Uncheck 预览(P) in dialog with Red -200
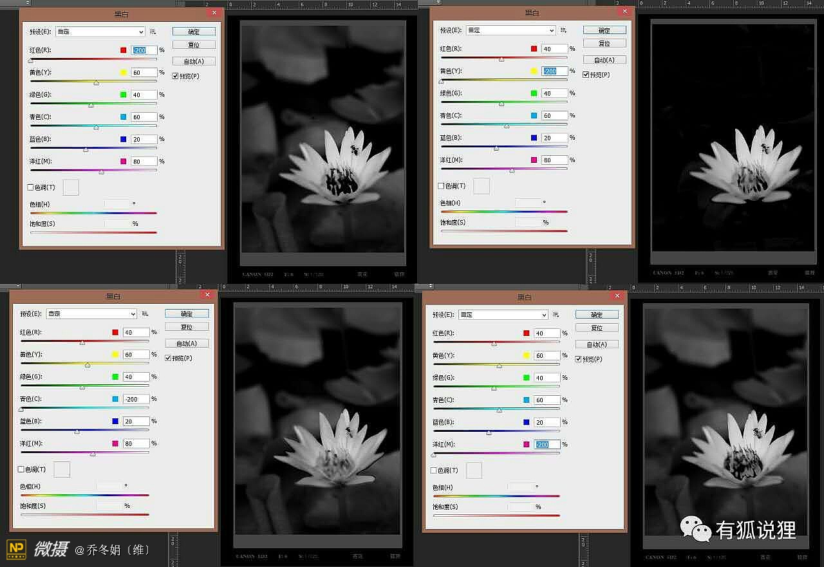The height and width of the screenshot is (567, 824). tap(176, 76)
